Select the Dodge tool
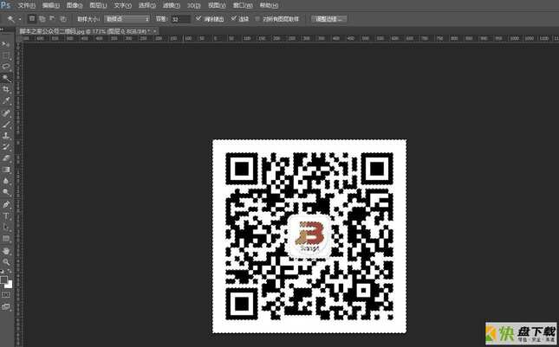This screenshot has height=347, width=559. (x=6, y=193)
